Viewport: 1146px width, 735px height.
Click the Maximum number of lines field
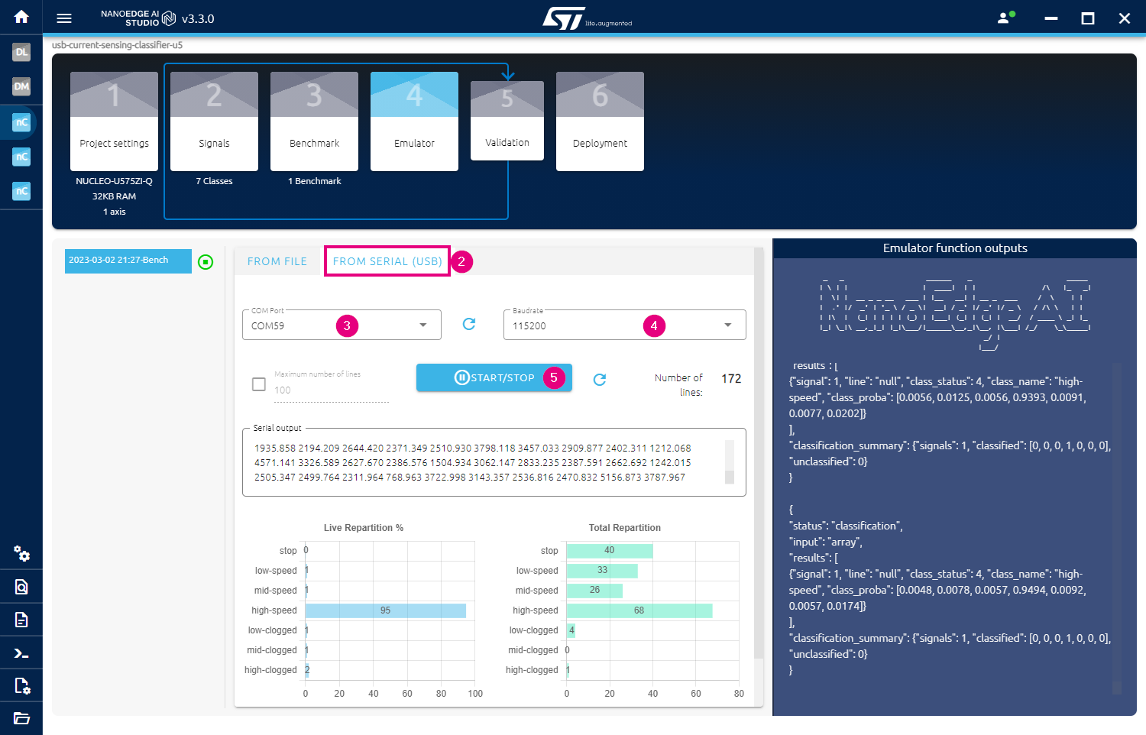(332, 390)
